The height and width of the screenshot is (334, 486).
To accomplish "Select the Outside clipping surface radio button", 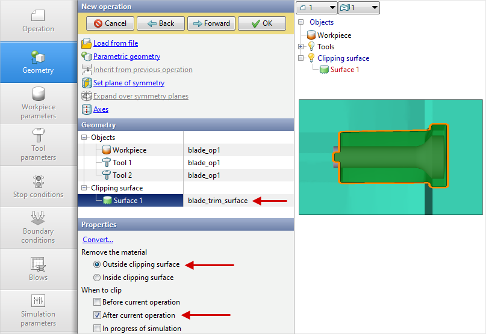I will [x=97, y=264].
